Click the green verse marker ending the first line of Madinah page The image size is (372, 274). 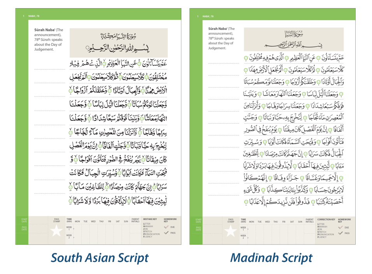tap(246, 58)
